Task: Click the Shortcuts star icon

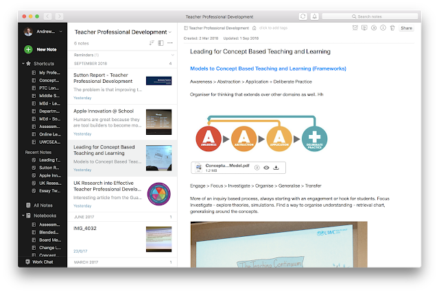Action: [x=28, y=64]
